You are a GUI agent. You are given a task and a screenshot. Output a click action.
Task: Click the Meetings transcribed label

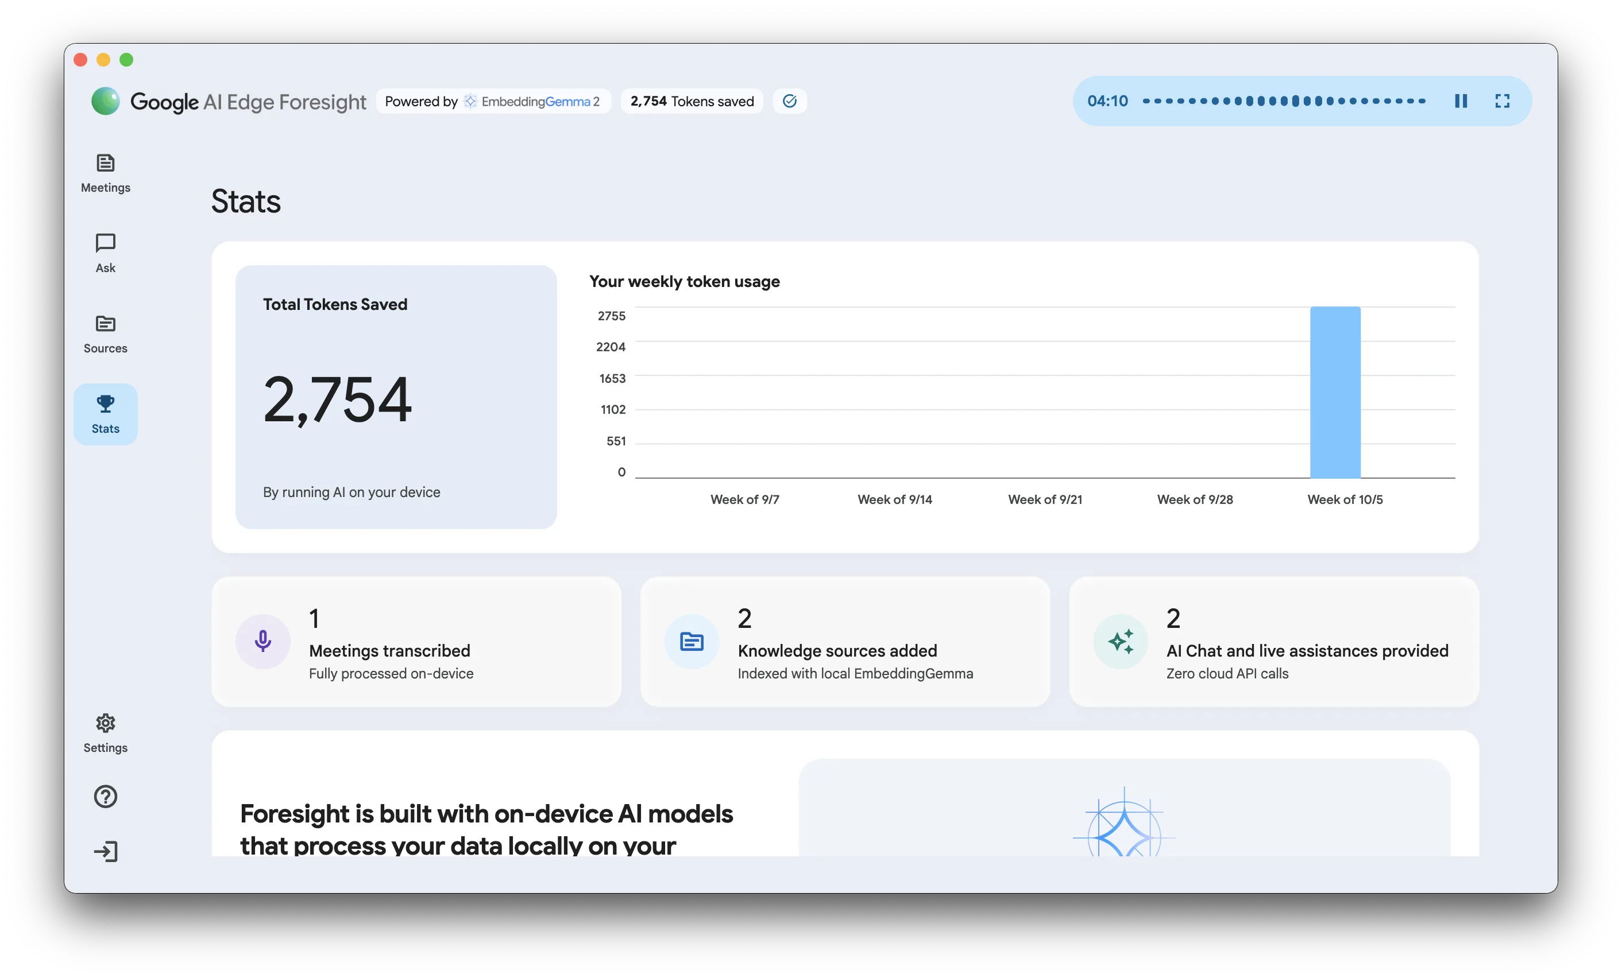[x=389, y=650]
